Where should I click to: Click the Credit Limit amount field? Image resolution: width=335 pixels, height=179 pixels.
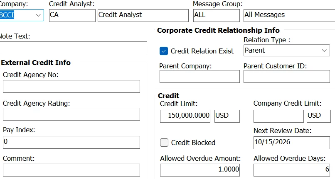click(185, 116)
